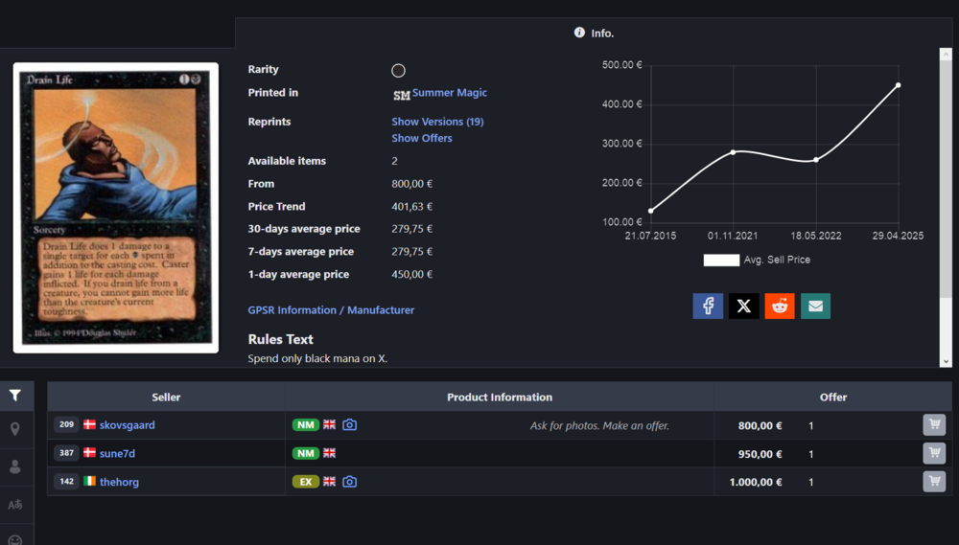Click the NM condition badge for skovsgaard
959x545 pixels.
[306, 424]
